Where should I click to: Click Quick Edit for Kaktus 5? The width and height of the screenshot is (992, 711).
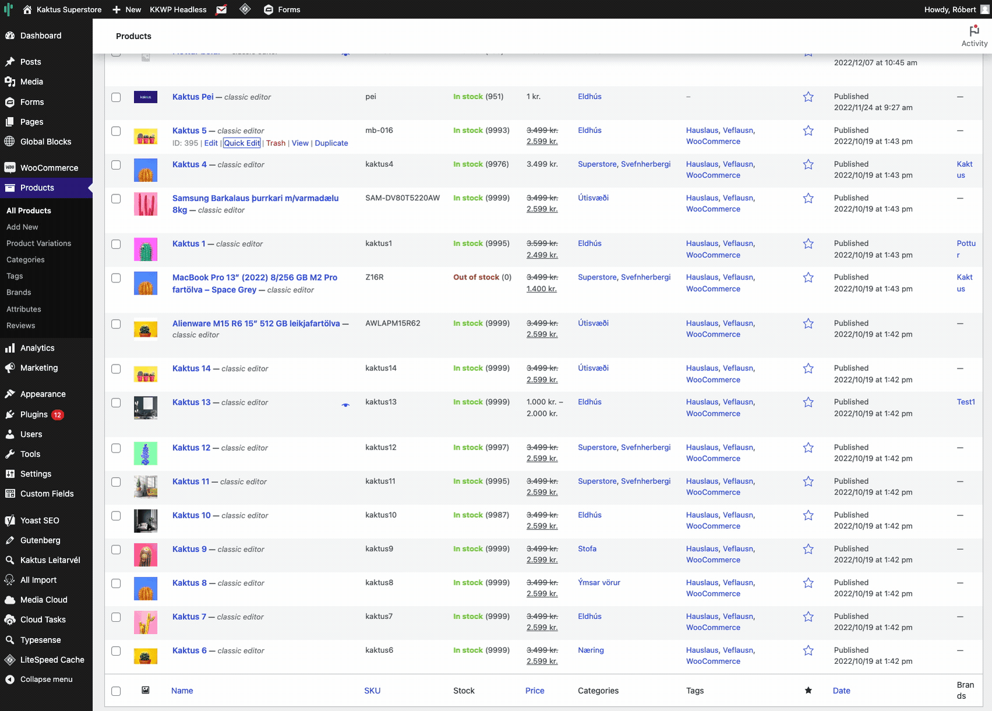pos(242,143)
